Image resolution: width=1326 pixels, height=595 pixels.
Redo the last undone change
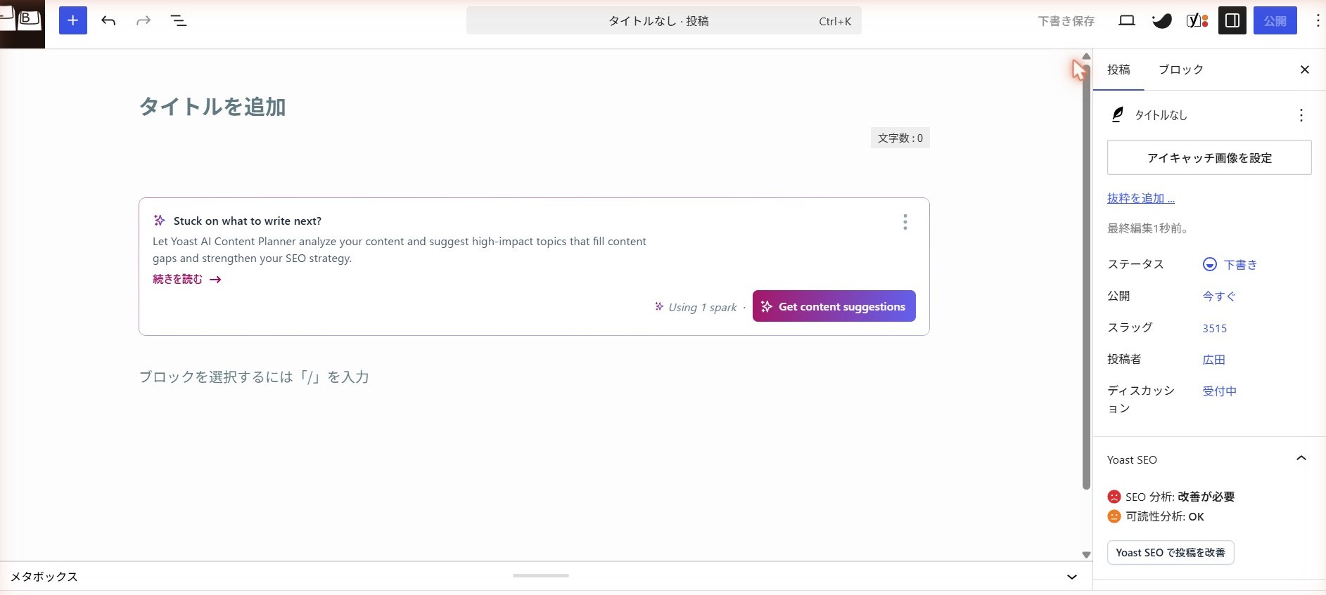(x=144, y=20)
